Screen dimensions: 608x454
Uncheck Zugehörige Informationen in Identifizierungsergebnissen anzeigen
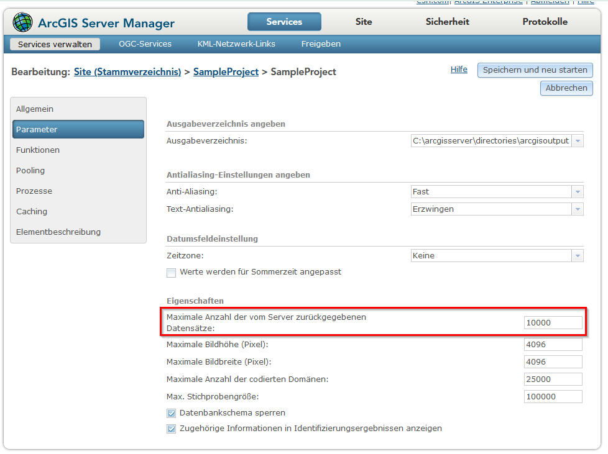(x=171, y=428)
